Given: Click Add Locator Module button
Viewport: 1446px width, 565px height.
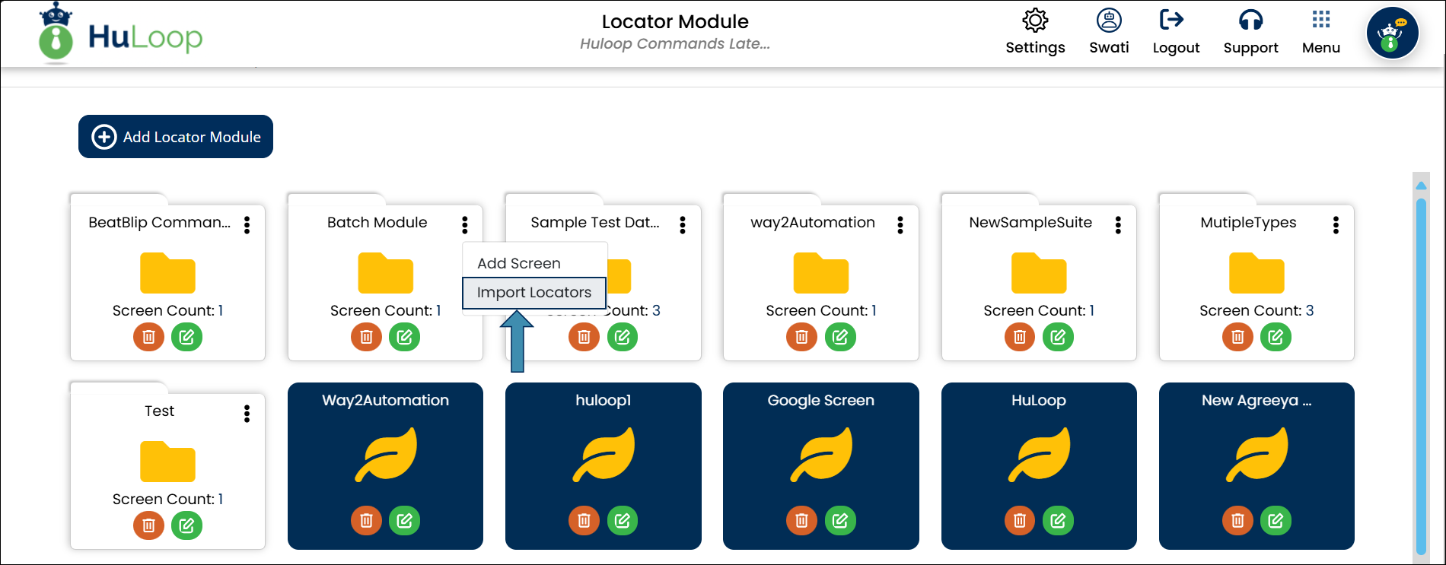Looking at the screenshot, I should pyautogui.click(x=176, y=137).
